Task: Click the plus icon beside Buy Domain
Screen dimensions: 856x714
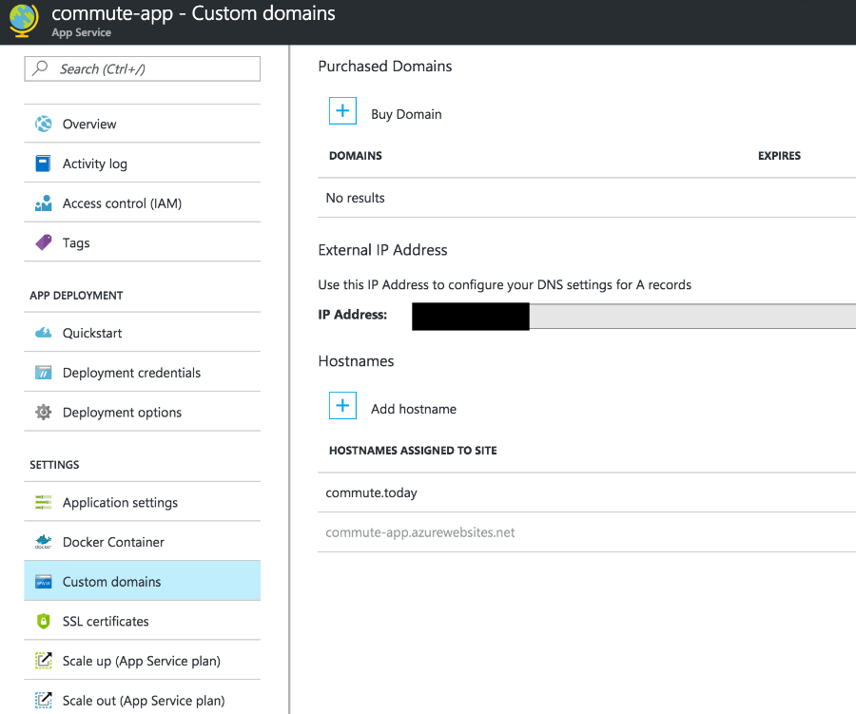Action: pos(342,111)
